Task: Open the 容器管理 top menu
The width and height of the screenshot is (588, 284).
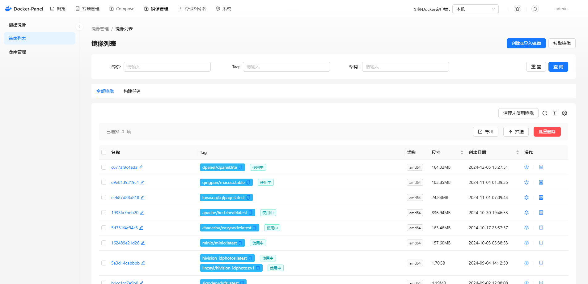Action: click(x=88, y=9)
